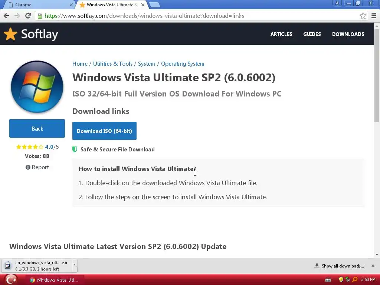Click How to install Windows Vista Ultimate heading

click(137, 169)
